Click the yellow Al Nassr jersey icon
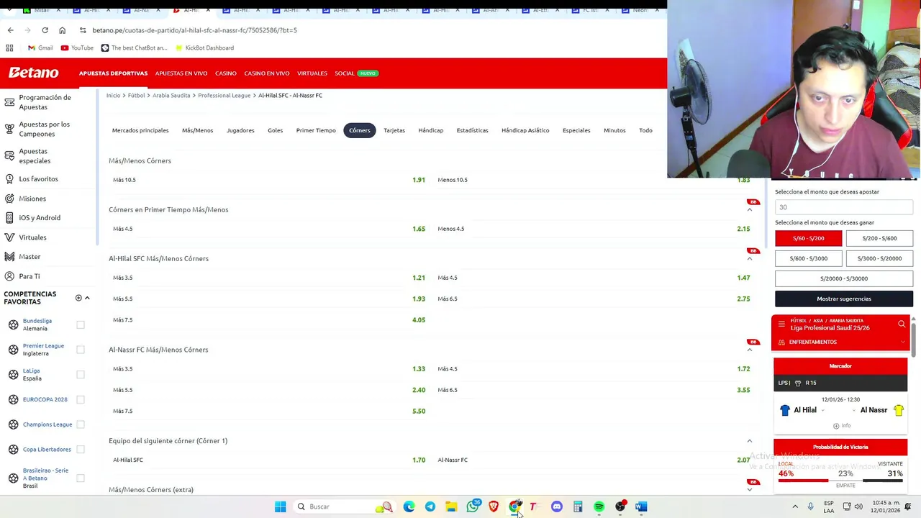The image size is (921, 518). click(x=899, y=410)
